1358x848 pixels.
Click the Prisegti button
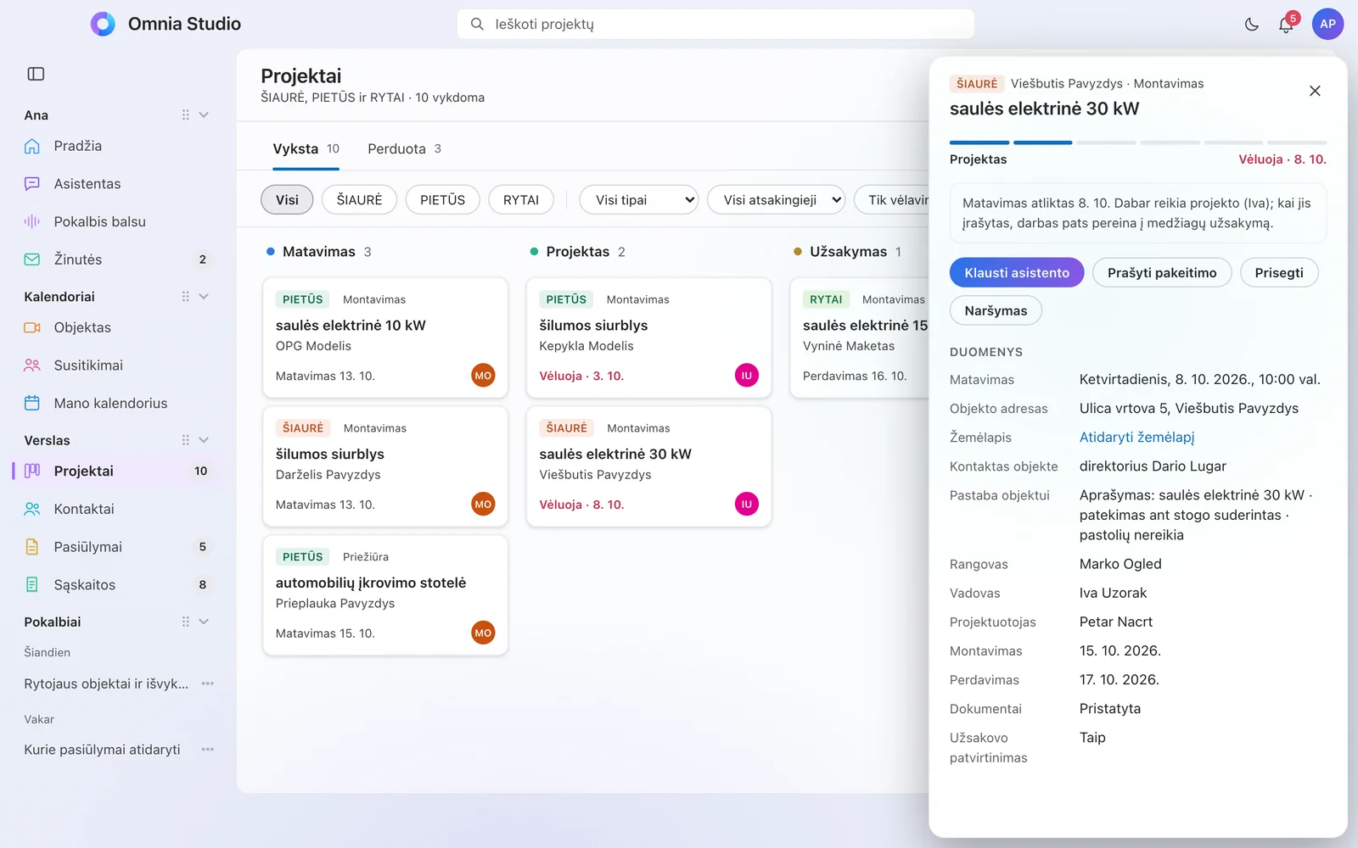[x=1279, y=272]
